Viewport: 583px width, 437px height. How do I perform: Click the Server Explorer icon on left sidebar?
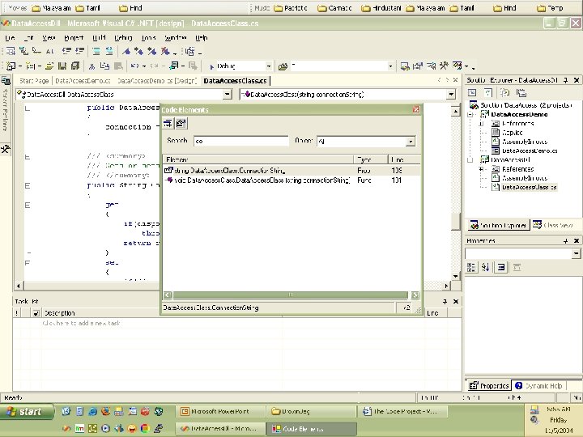6,81
